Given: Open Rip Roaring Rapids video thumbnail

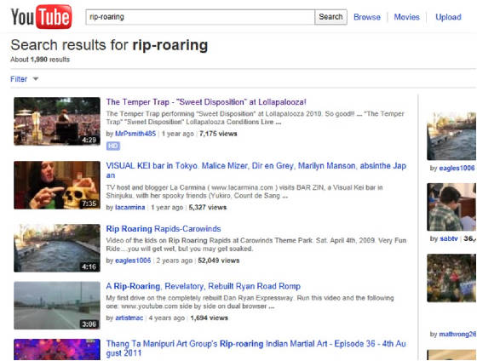Looking at the screenshot, I should click(x=57, y=248).
